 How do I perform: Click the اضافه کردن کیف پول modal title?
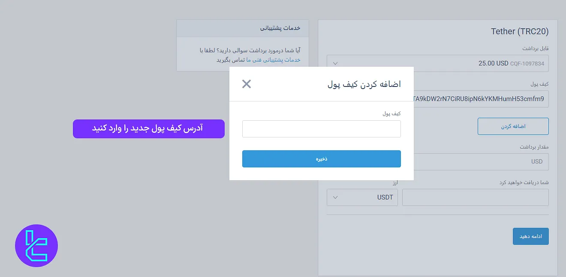365,84
